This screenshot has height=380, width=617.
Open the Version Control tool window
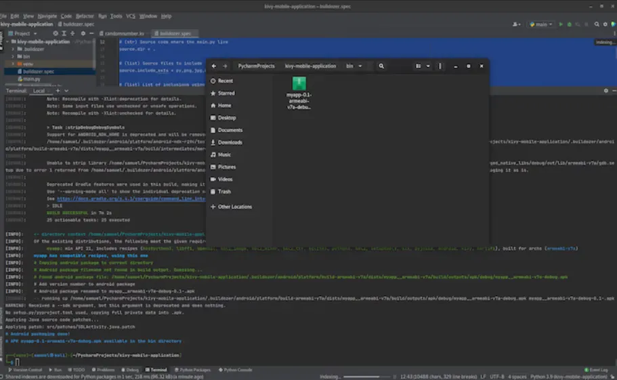coord(25,370)
